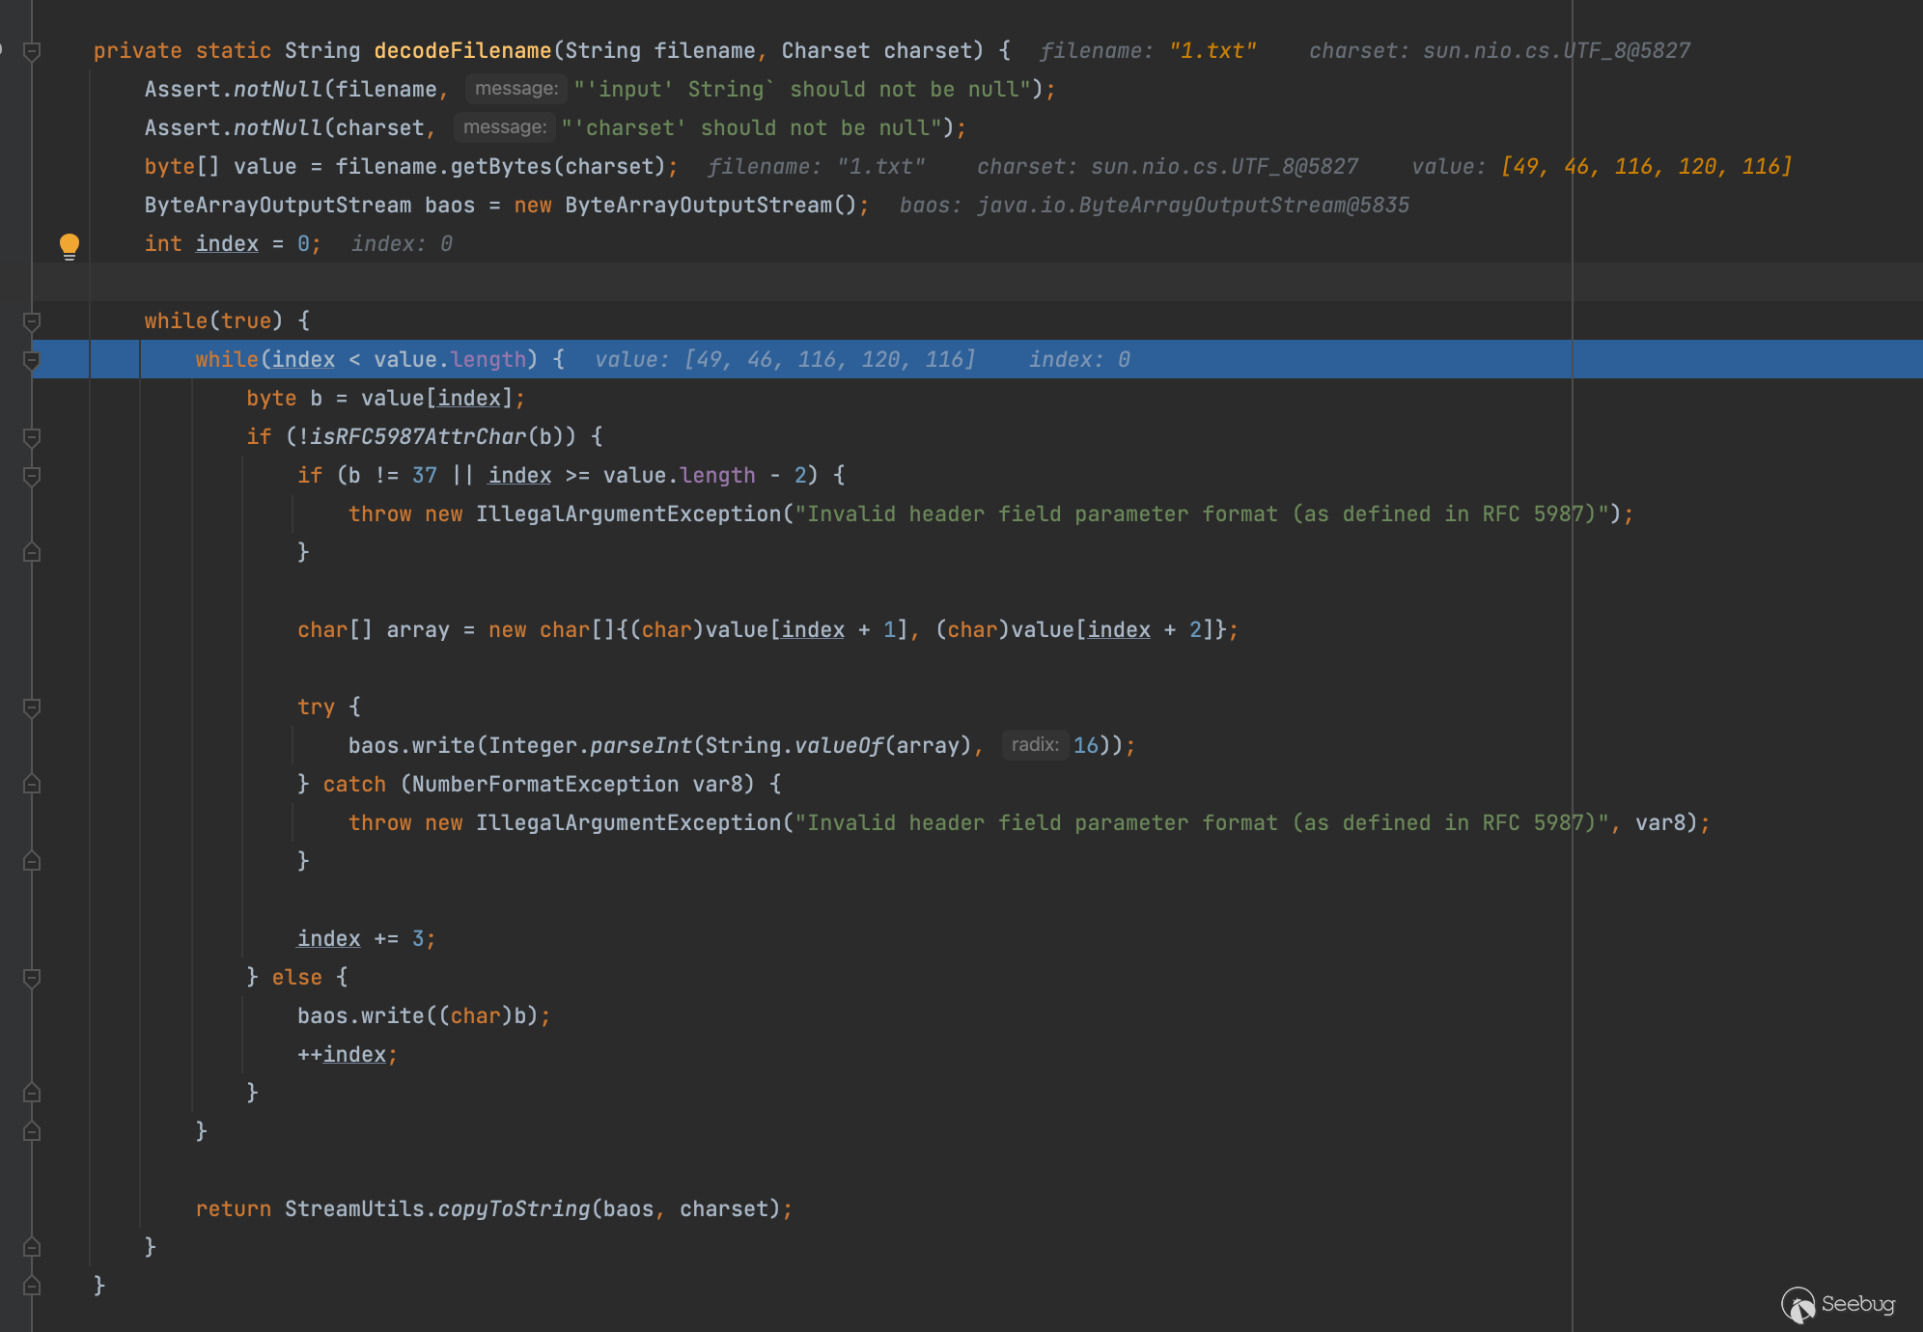
Task: Click the Seebug logo watermark
Action: point(1838,1304)
